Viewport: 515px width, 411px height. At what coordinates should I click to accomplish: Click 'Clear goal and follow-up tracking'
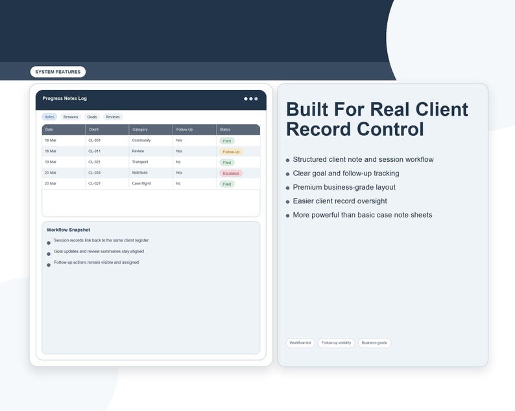click(346, 173)
